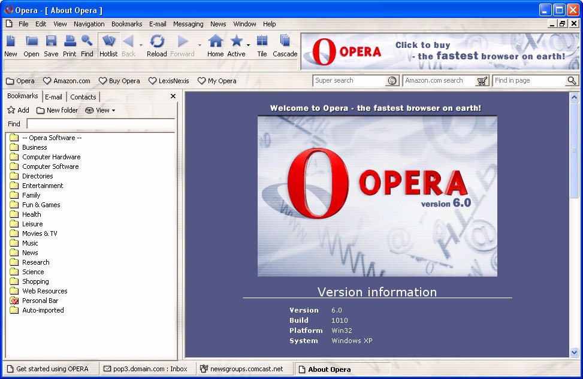Switch to newsgroups.comcast.net window

244,369
